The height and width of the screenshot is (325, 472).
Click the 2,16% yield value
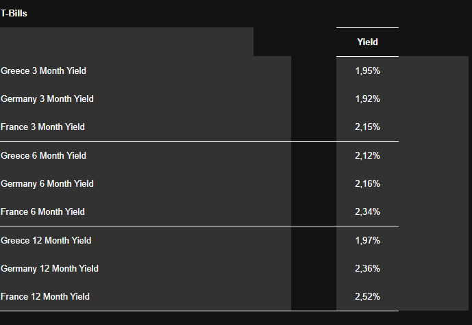point(367,184)
